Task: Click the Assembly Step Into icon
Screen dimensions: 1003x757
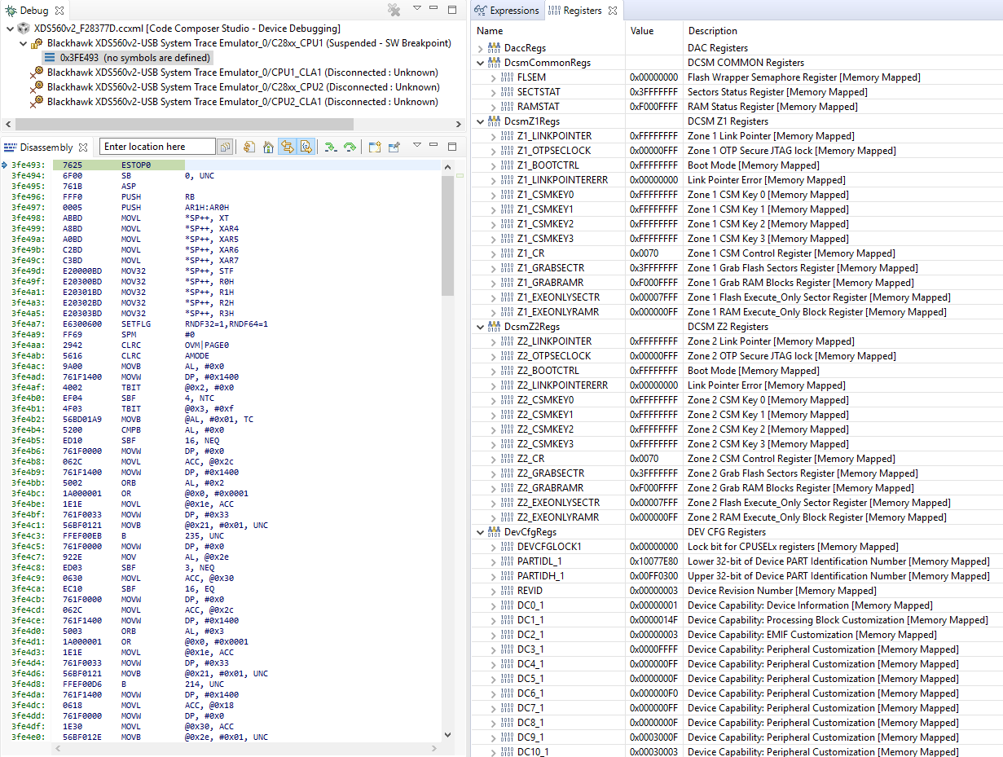Action: click(x=330, y=147)
